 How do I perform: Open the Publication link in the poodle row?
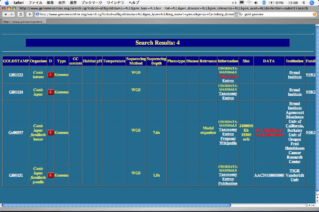[x=228, y=183]
